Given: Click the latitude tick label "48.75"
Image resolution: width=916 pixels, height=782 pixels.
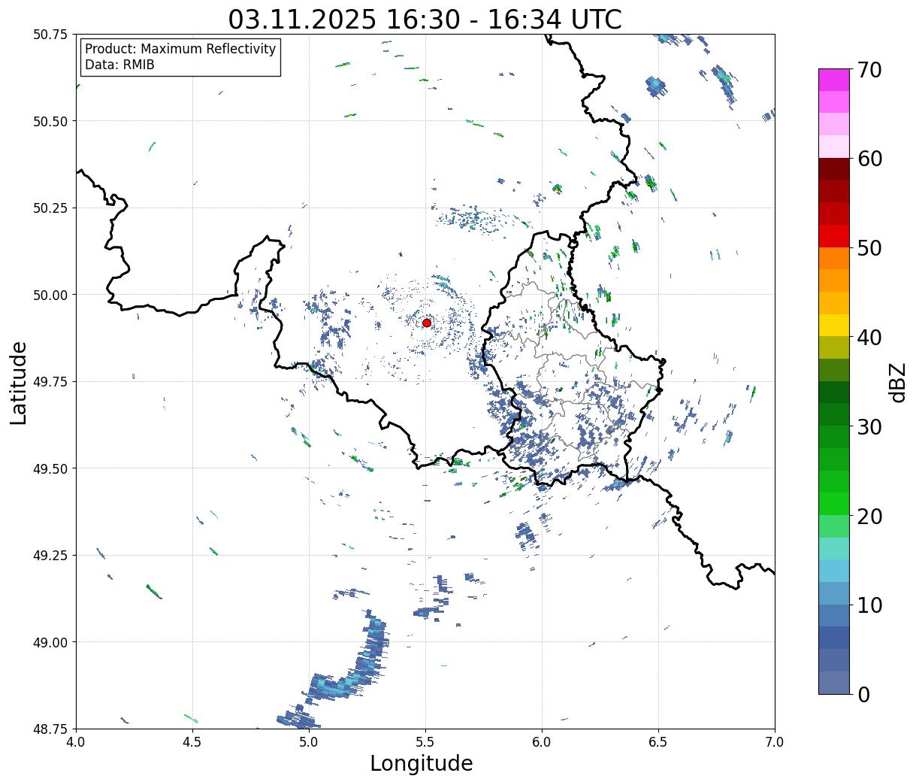Looking at the screenshot, I should pos(50,729).
